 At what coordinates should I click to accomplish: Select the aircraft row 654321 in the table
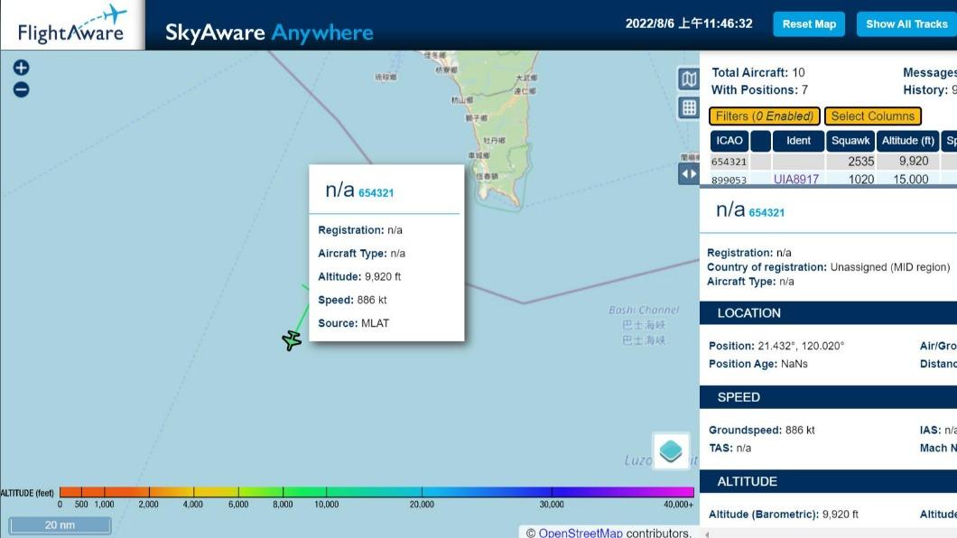tap(833, 162)
